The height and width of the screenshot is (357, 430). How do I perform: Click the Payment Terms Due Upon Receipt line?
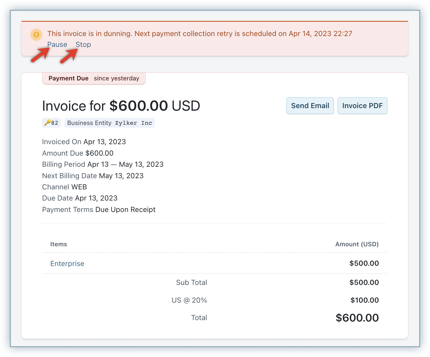pyautogui.click(x=99, y=210)
